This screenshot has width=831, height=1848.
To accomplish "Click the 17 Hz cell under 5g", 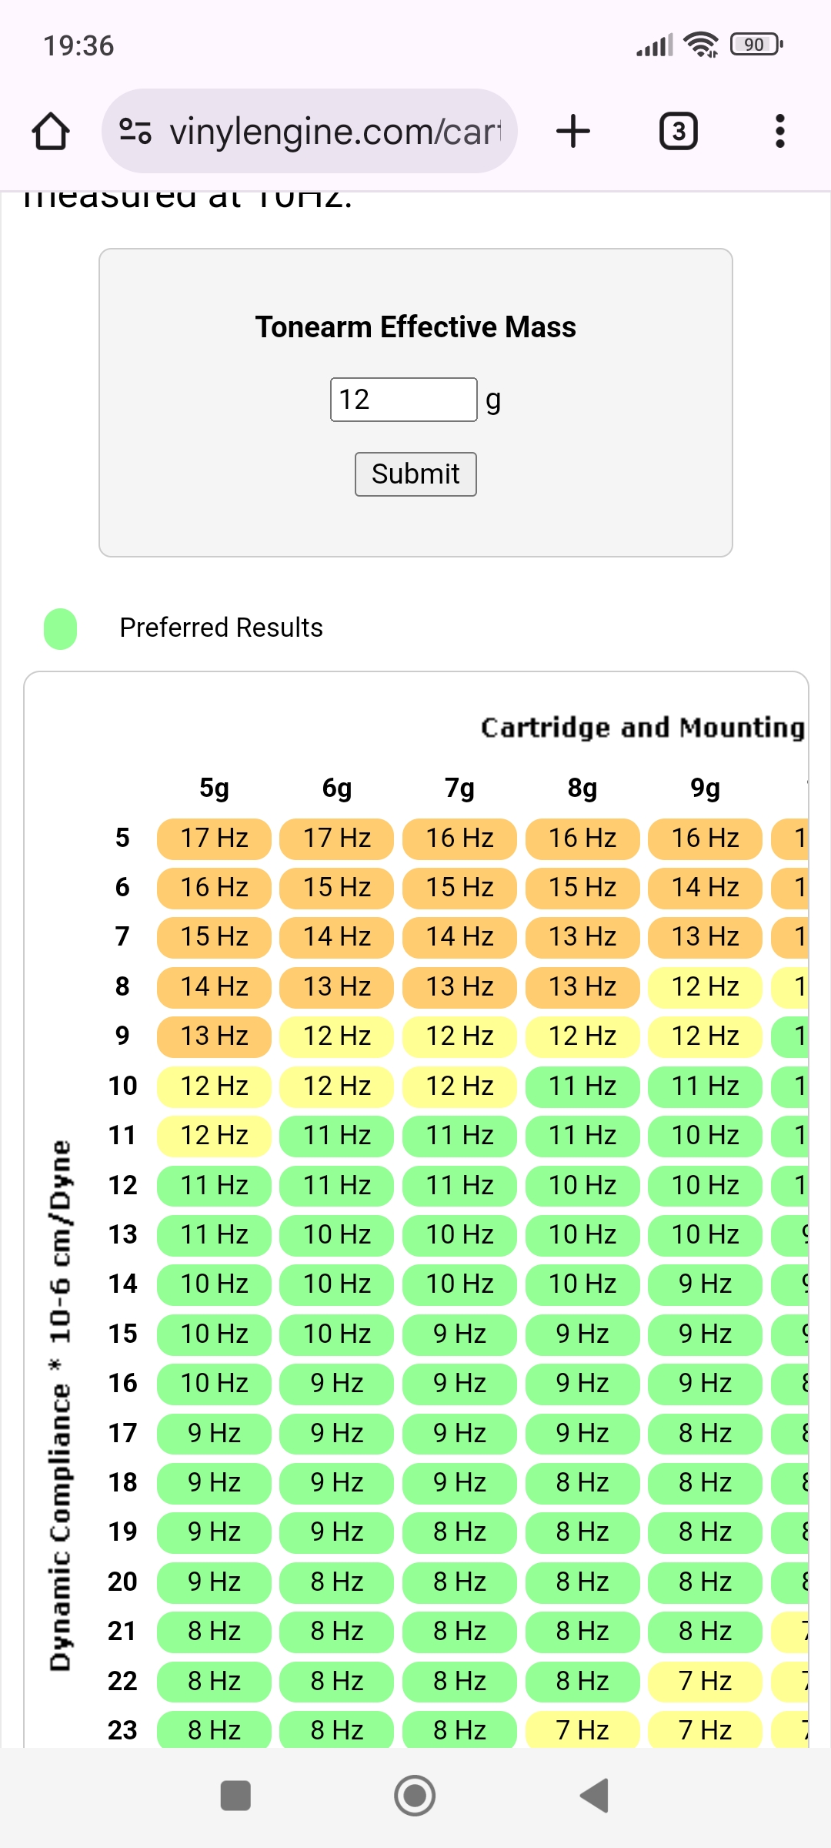I will [214, 838].
